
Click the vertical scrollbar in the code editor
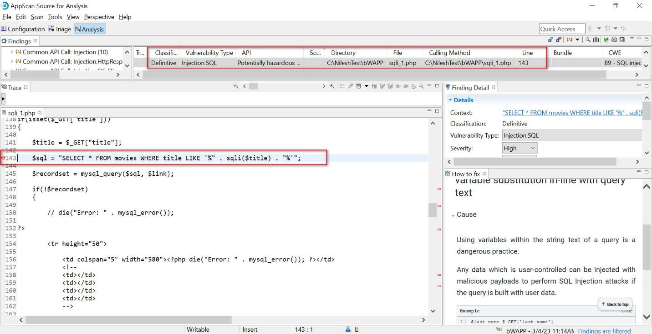[433, 210]
